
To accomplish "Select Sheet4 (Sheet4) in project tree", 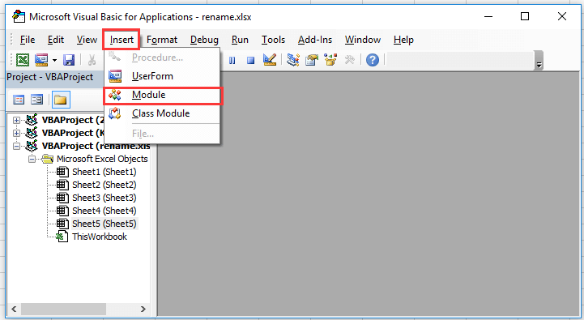I will (104, 211).
